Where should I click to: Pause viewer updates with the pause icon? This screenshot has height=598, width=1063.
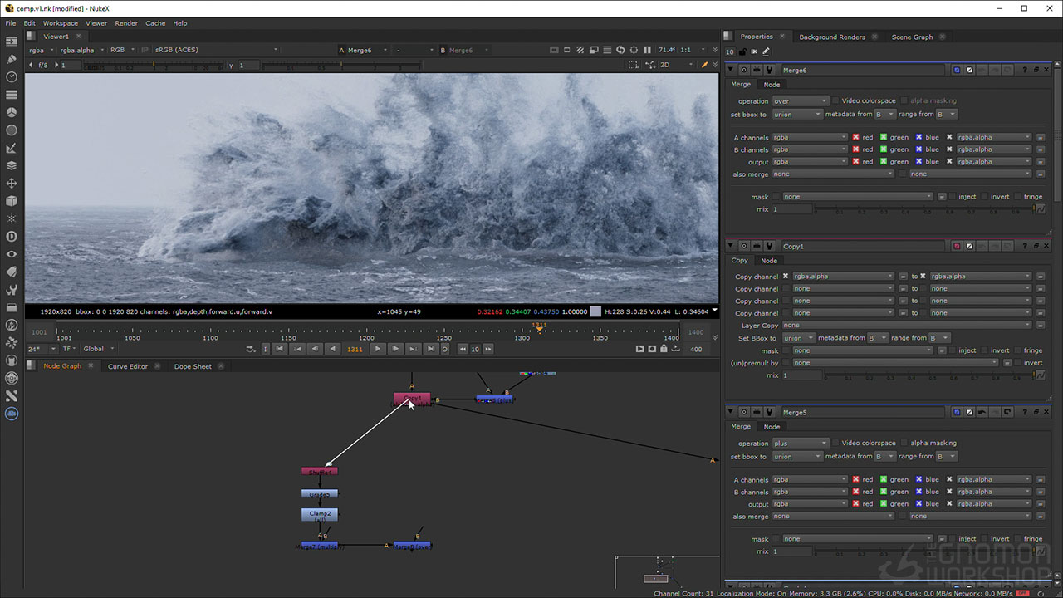coord(649,50)
